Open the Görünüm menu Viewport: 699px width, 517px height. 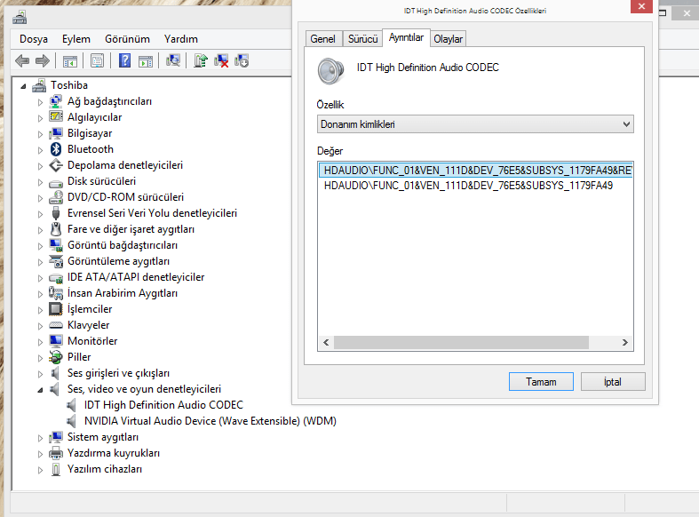[128, 39]
